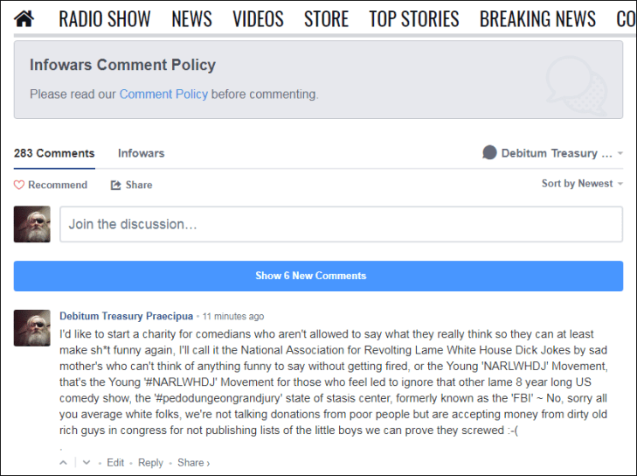Image resolution: width=637 pixels, height=476 pixels.
Task: Go to the home page icon
Action: [x=24, y=18]
